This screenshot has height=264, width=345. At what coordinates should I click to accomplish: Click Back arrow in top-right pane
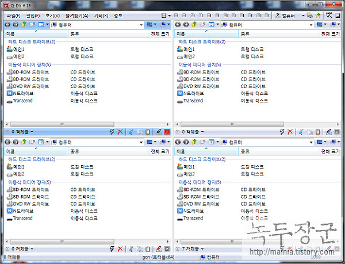click(178, 24)
